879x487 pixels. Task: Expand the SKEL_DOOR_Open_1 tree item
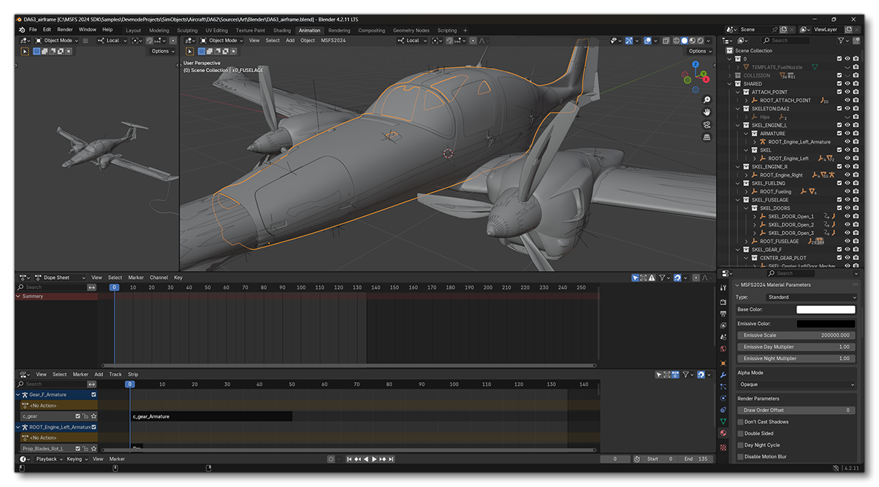point(755,216)
